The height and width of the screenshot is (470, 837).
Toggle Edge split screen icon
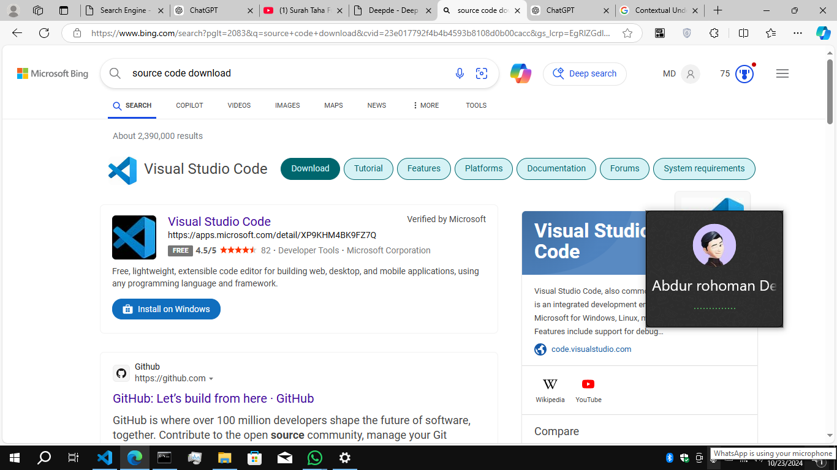click(743, 33)
